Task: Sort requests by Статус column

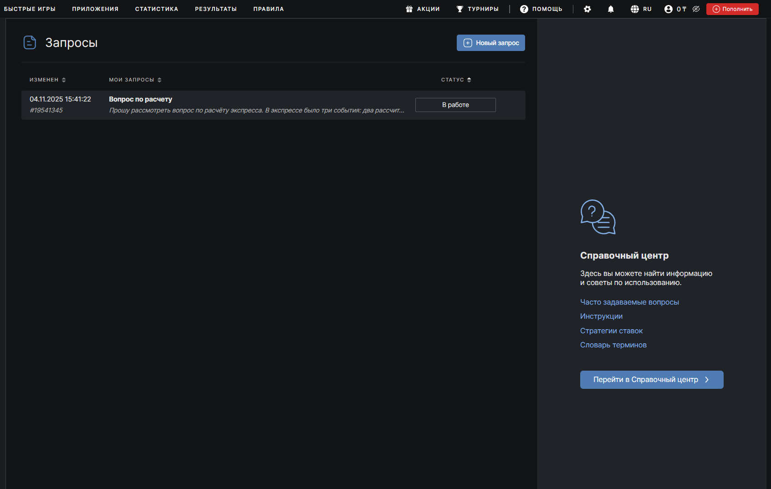Action: click(456, 80)
